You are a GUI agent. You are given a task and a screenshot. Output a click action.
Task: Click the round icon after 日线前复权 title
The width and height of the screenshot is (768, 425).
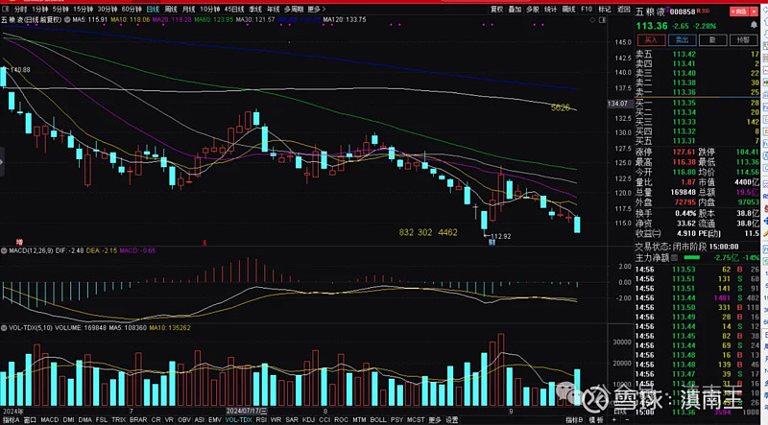pyautogui.click(x=67, y=20)
